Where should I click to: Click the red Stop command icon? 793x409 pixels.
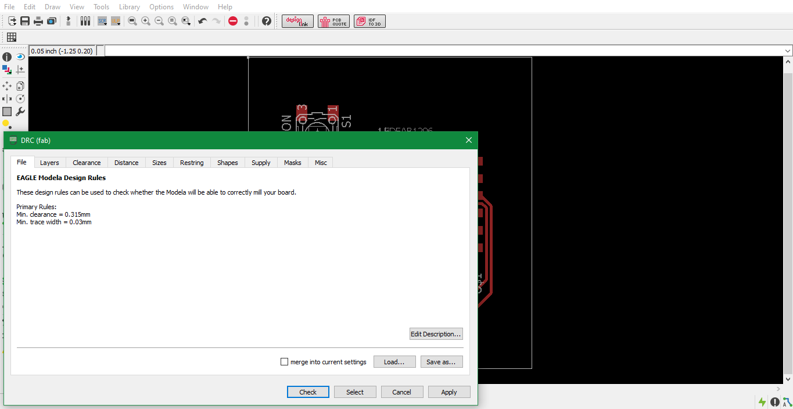pyautogui.click(x=233, y=21)
